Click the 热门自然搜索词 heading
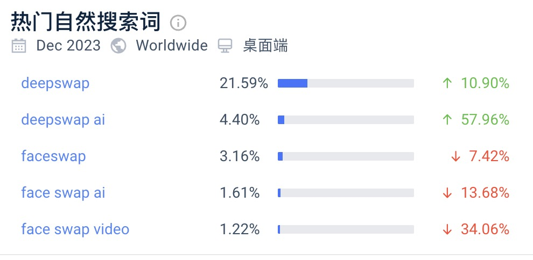This screenshot has height=260, width=533. click(x=86, y=22)
